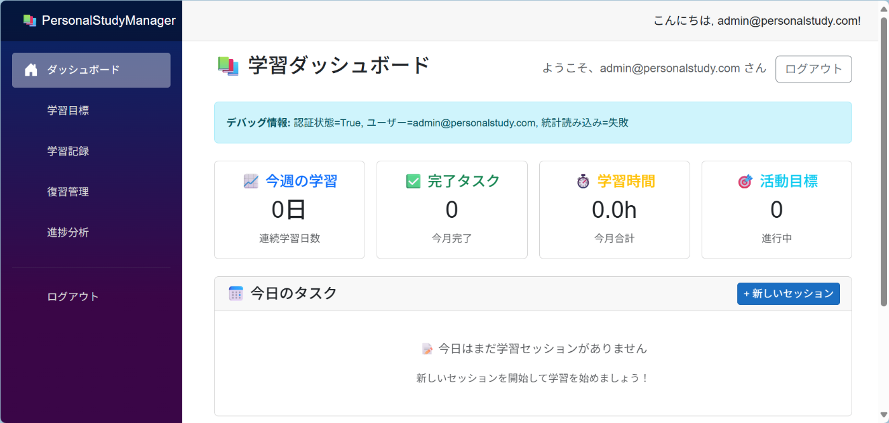Click the calendar icon beside 今日のタスク
Image resolution: width=889 pixels, height=423 pixels.
236,293
